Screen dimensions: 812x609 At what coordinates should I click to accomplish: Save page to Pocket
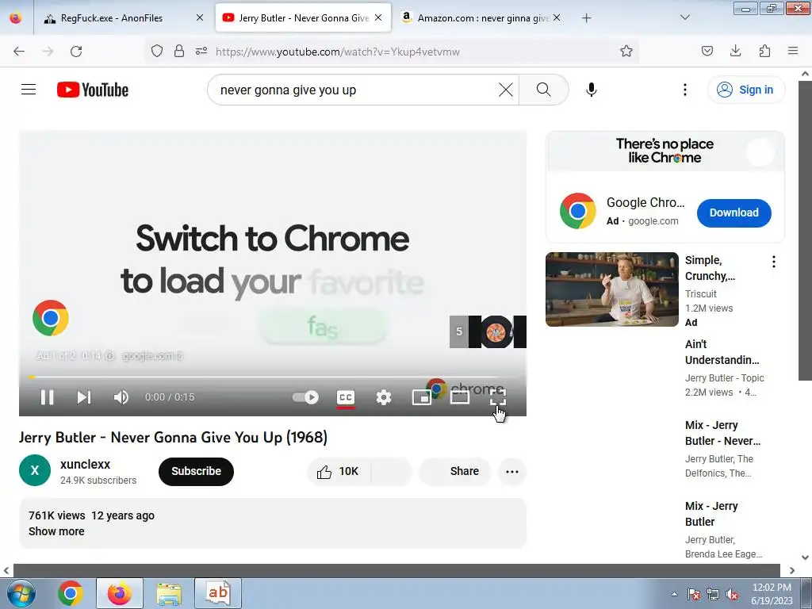pos(707,51)
